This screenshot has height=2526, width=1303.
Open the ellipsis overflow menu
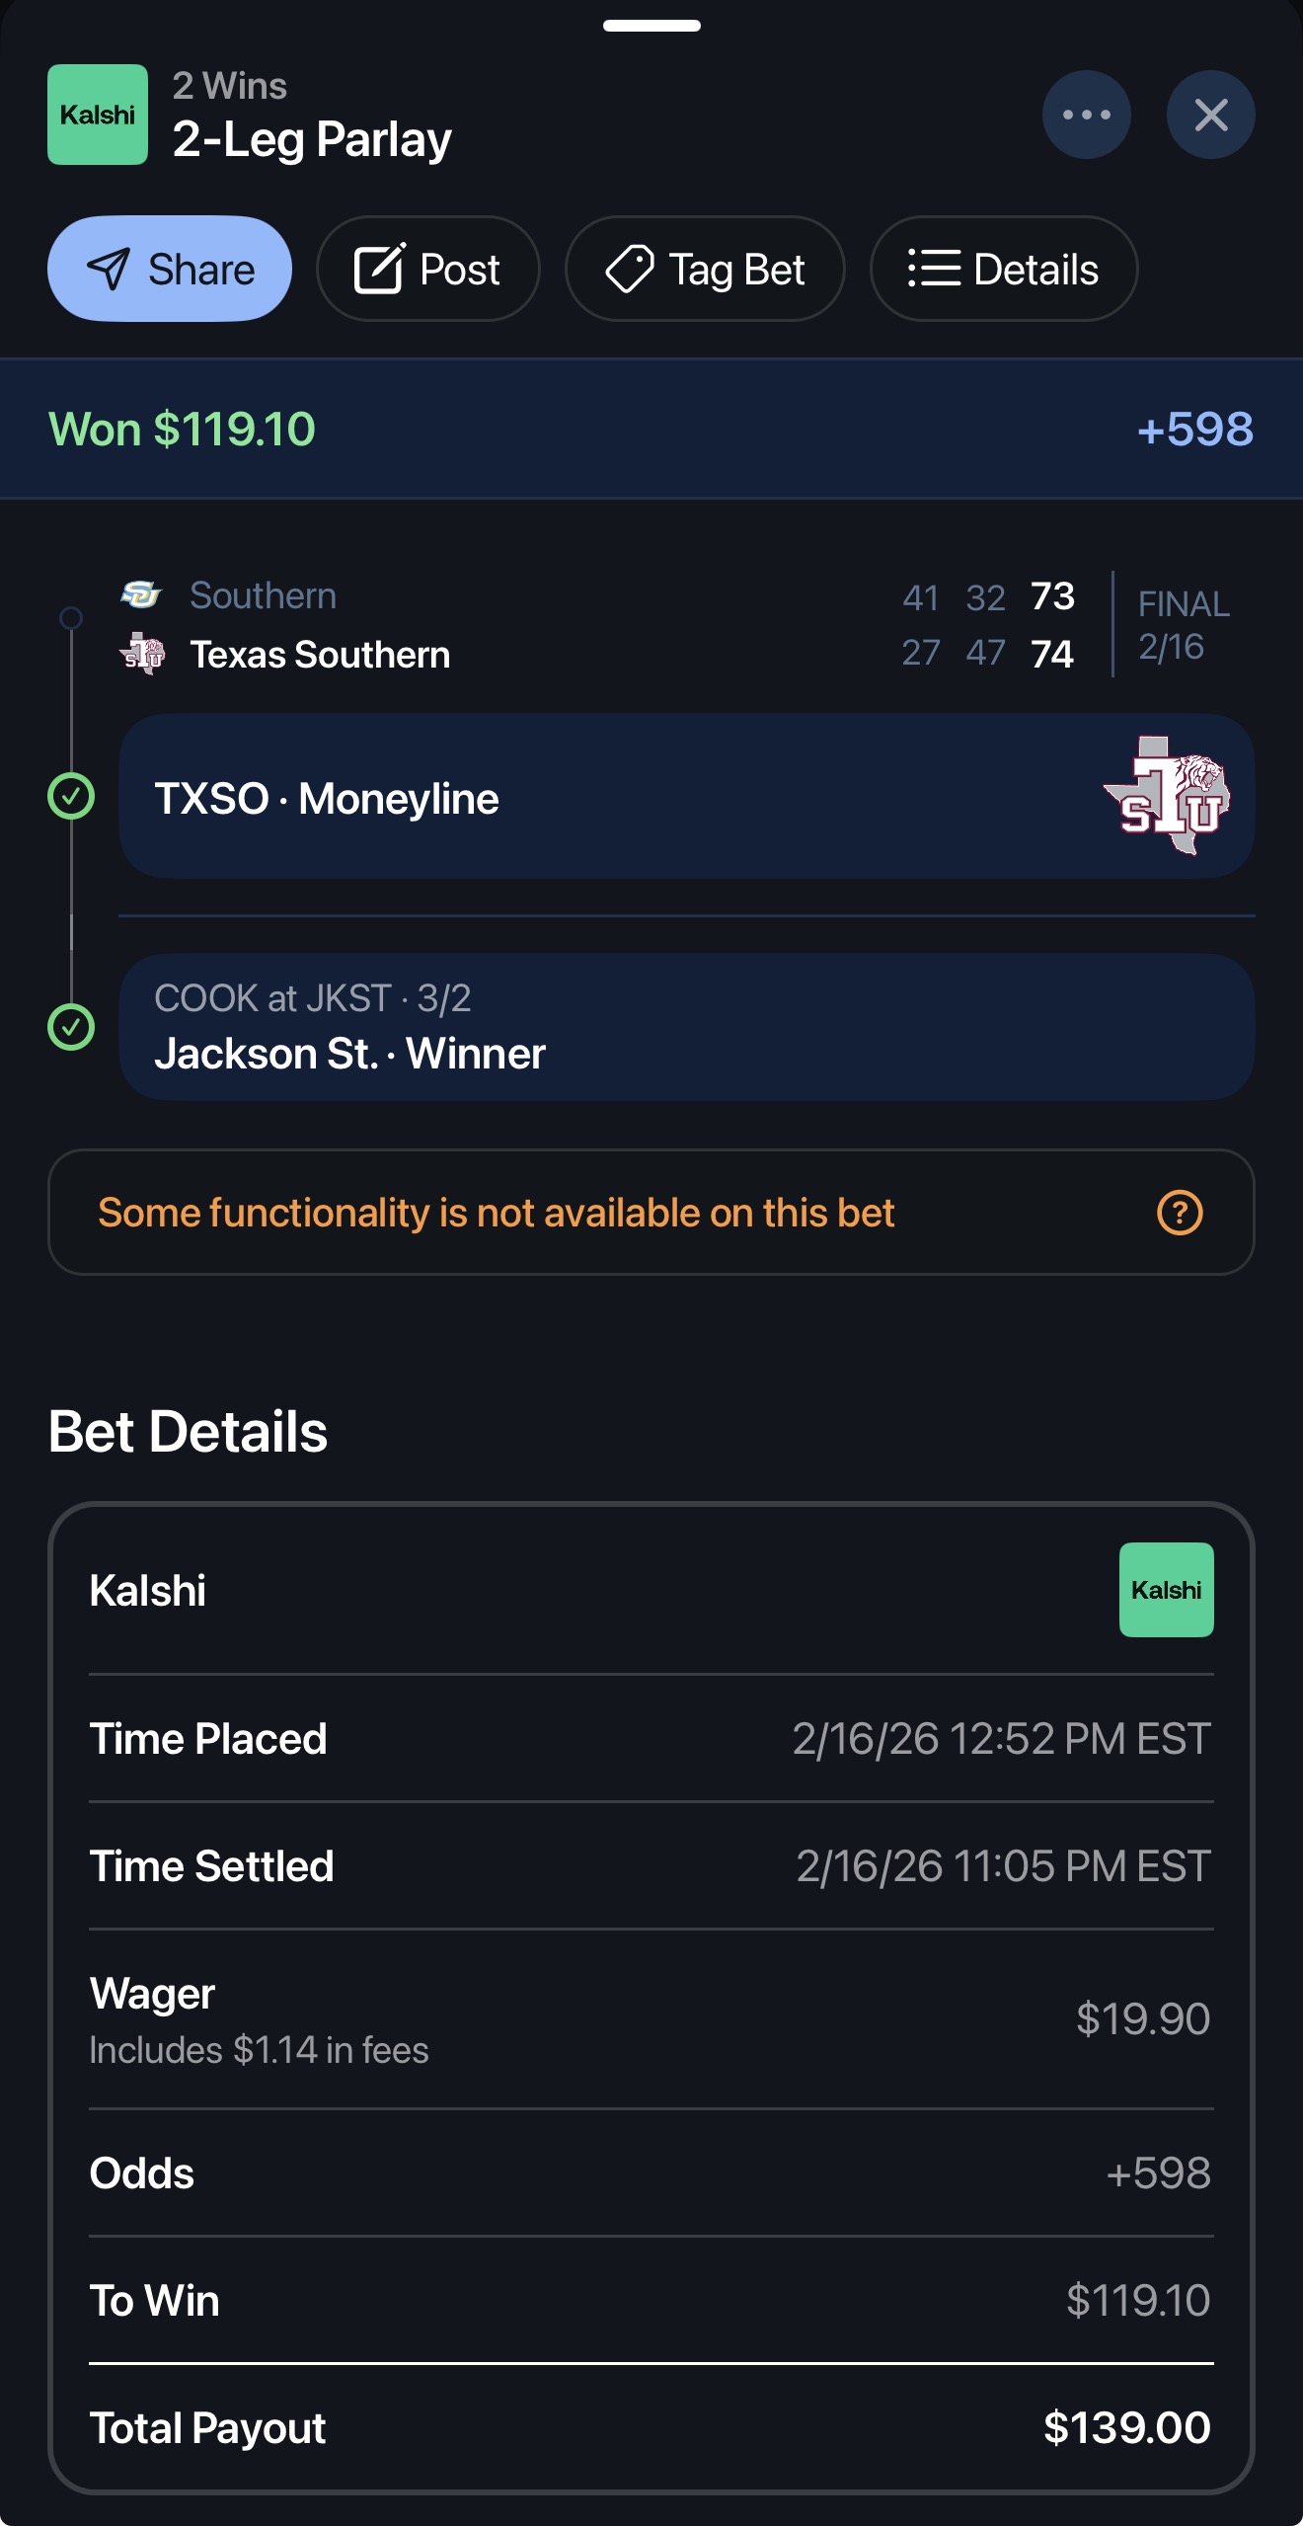point(1086,115)
